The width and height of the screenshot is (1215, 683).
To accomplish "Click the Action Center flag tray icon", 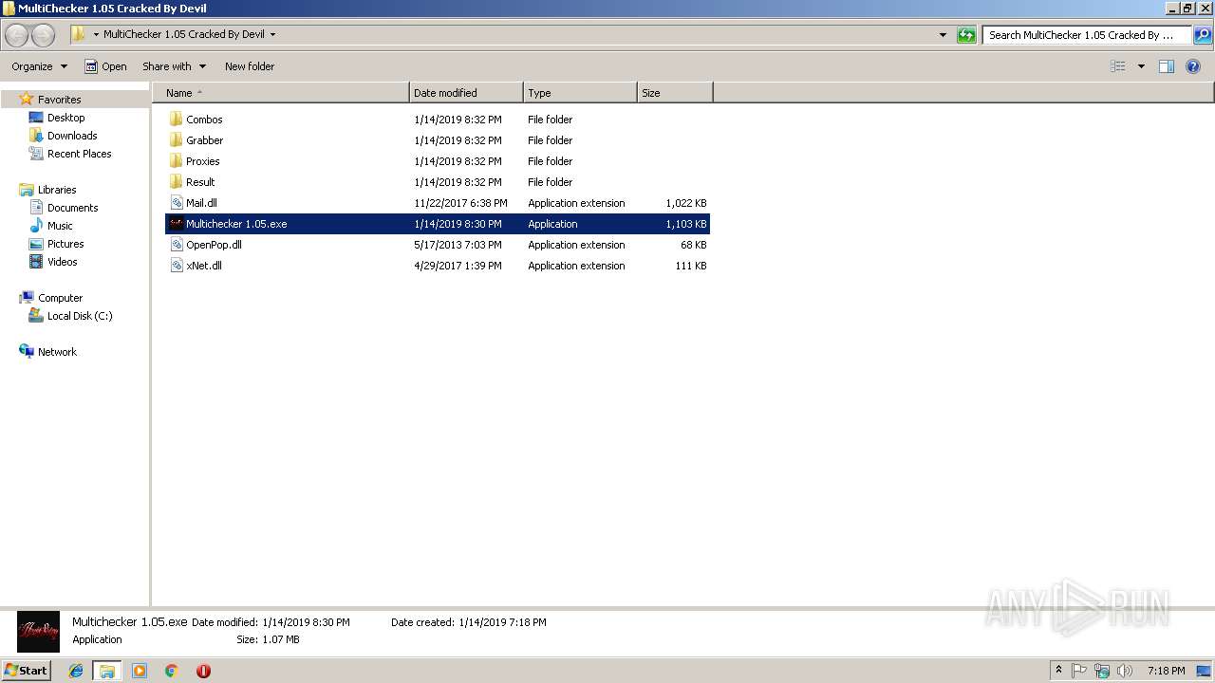I will pos(1079,671).
